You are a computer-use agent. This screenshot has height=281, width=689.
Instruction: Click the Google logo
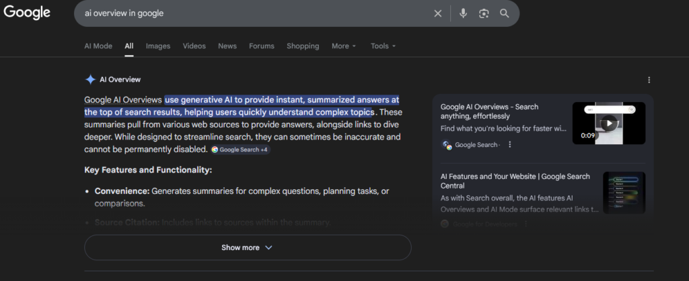[x=27, y=12]
